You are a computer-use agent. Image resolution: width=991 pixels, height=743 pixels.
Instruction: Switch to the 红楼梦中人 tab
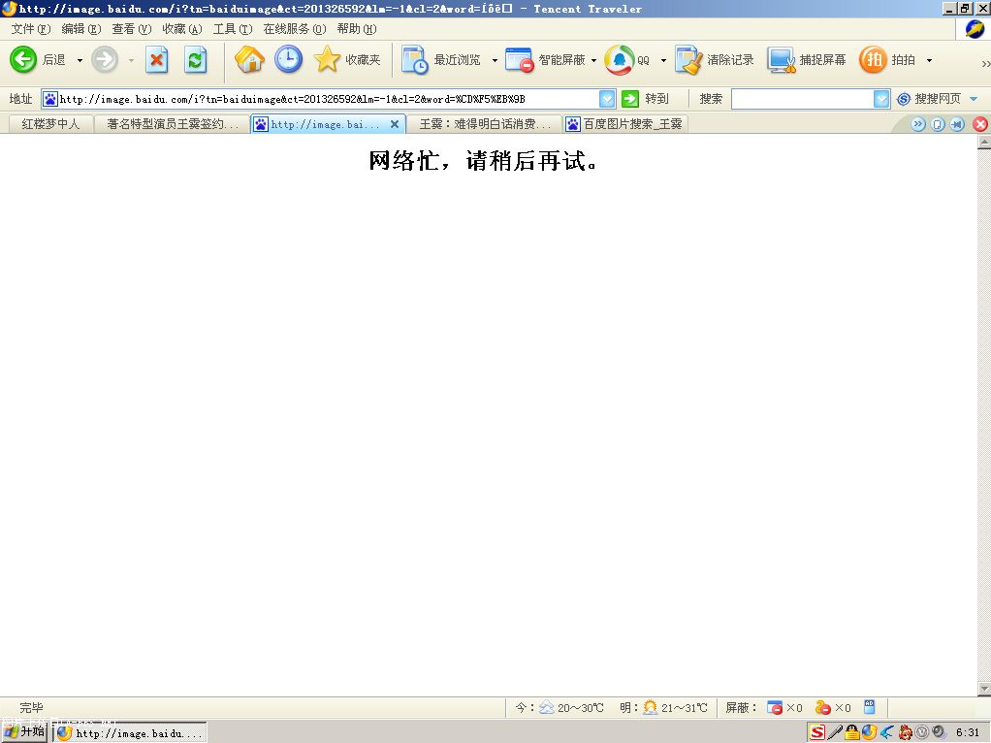point(50,124)
